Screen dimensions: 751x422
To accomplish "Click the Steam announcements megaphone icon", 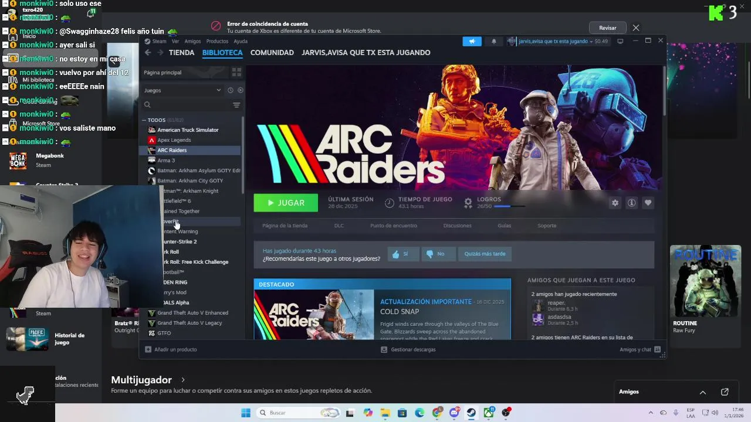I will [472, 41].
